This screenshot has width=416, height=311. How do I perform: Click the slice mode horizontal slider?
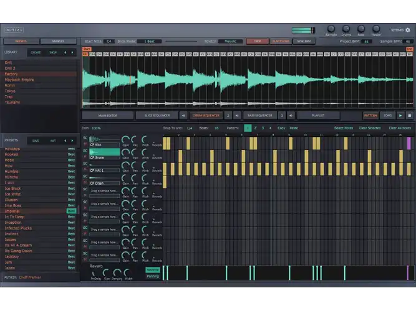coord(181,41)
